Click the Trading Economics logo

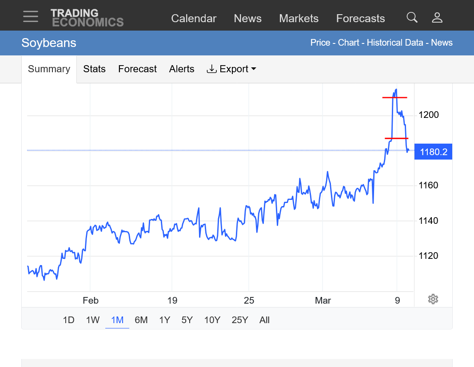[87, 18]
